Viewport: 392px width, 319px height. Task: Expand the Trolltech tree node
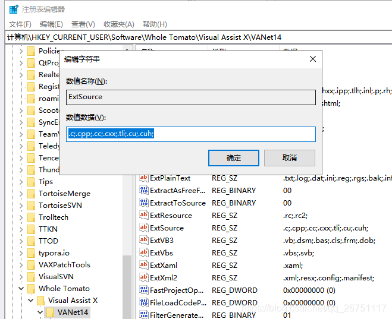click(x=21, y=217)
